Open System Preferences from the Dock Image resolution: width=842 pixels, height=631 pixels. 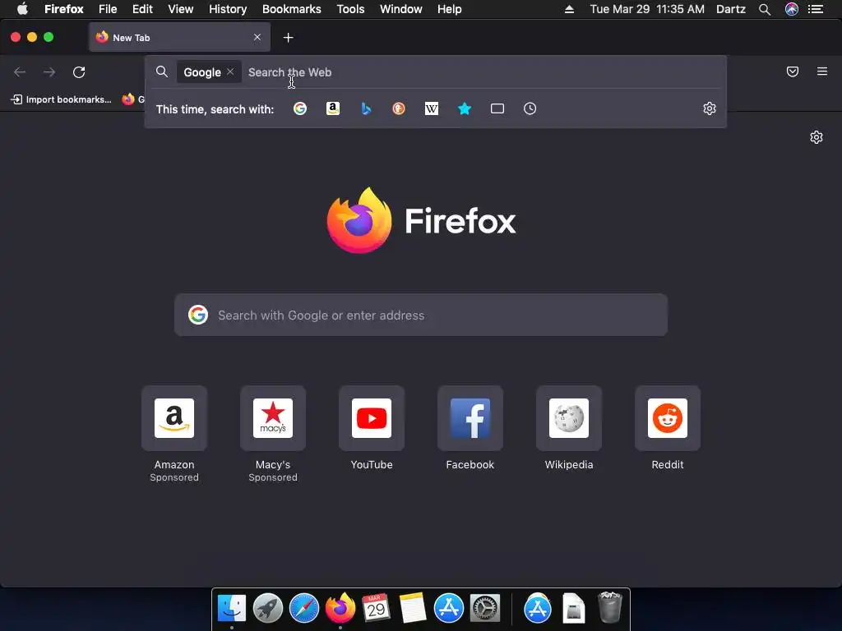[x=485, y=608]
